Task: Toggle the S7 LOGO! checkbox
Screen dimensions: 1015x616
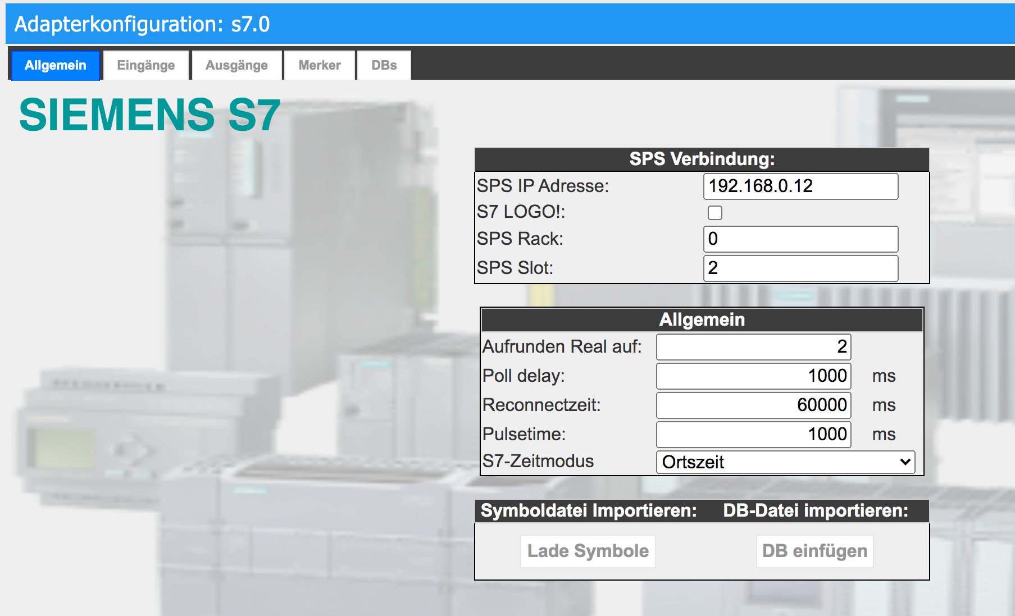Action: coord(715,213)
